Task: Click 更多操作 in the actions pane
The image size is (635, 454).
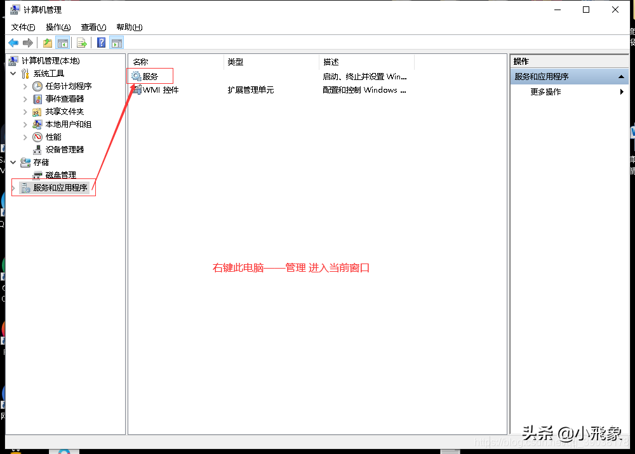Action: 545,92
